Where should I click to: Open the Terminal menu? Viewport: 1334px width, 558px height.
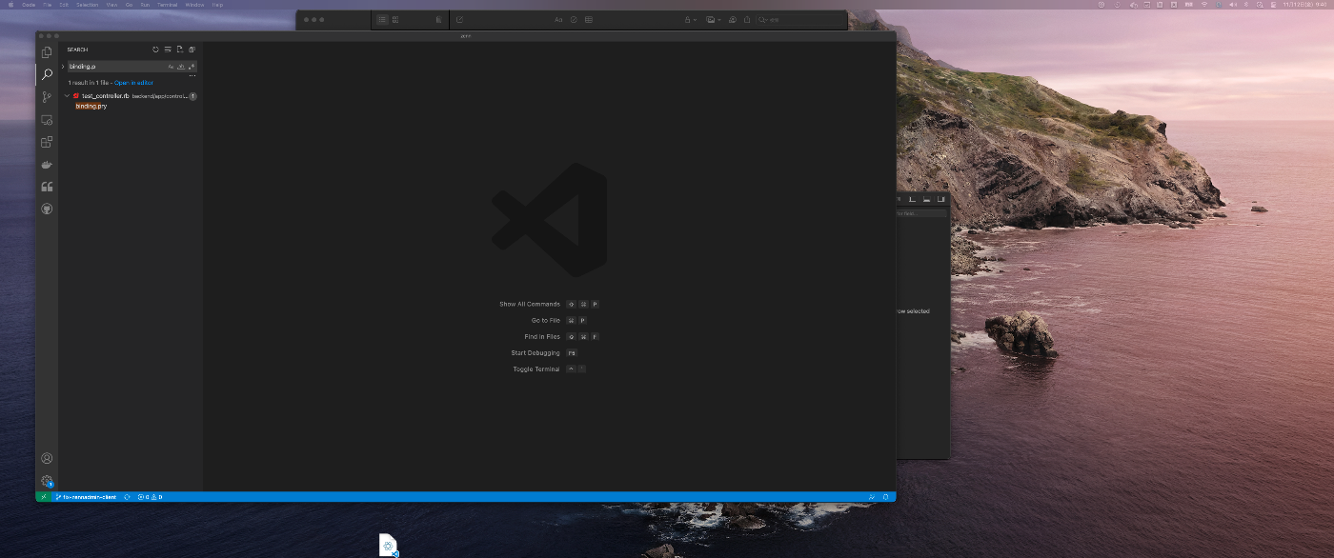pos(167,5)
